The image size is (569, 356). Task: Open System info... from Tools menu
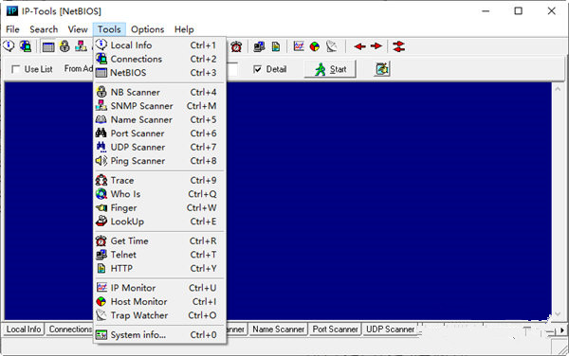159,335
